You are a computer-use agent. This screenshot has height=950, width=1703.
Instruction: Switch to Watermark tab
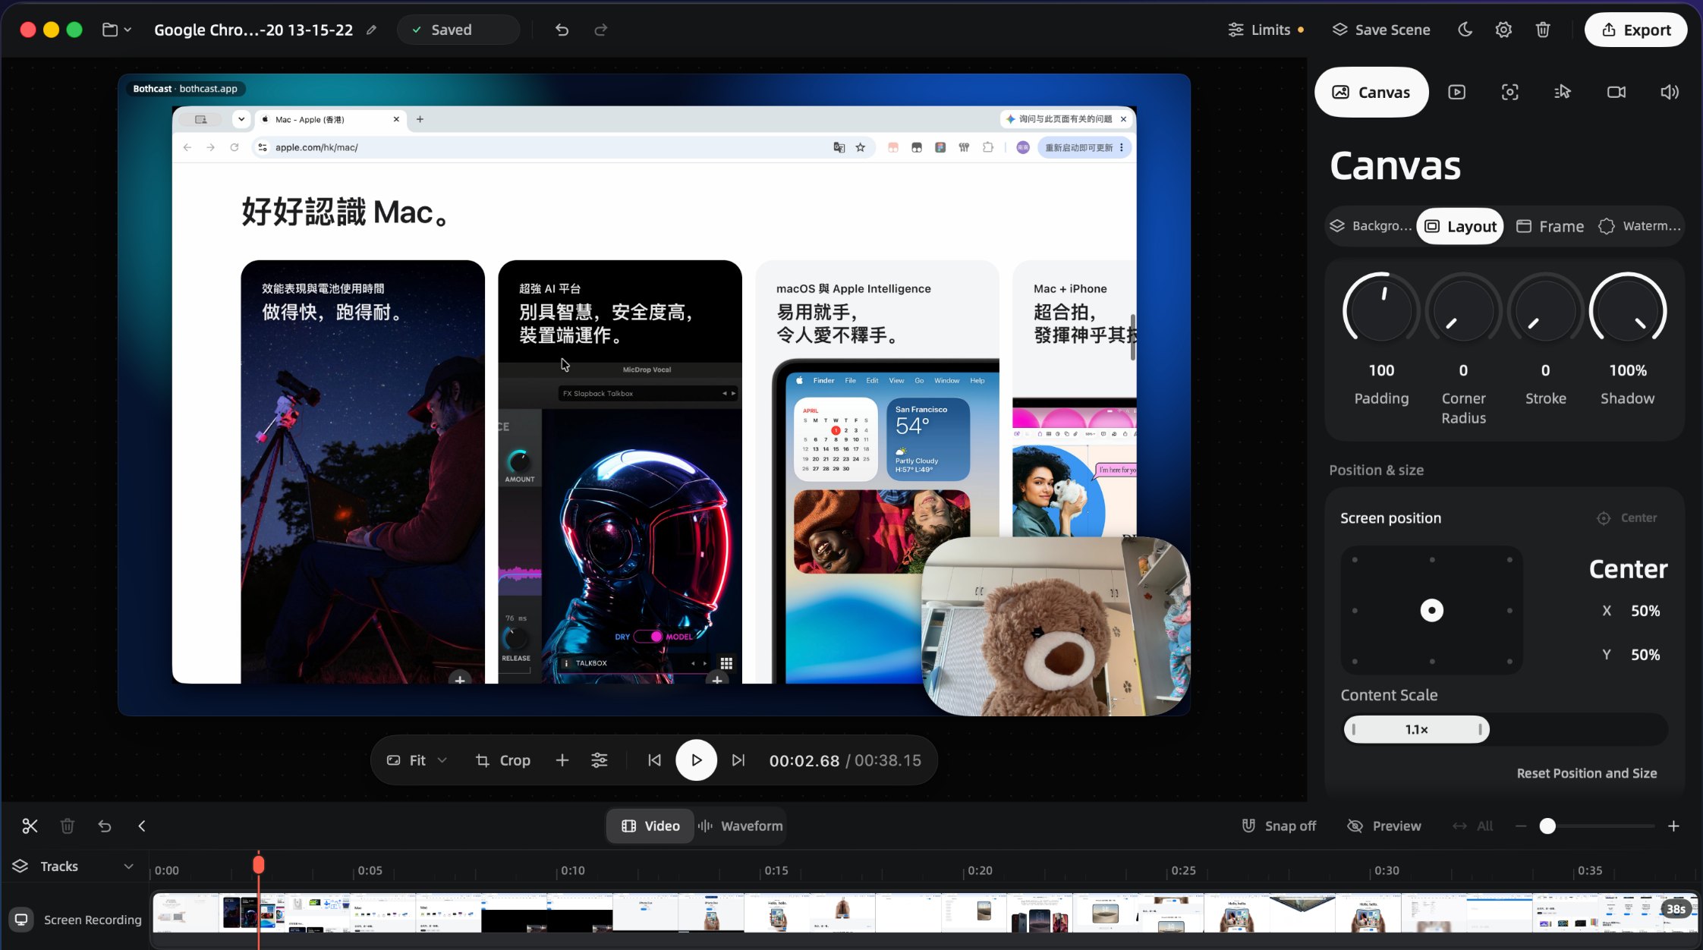(x=1639, y=226)
